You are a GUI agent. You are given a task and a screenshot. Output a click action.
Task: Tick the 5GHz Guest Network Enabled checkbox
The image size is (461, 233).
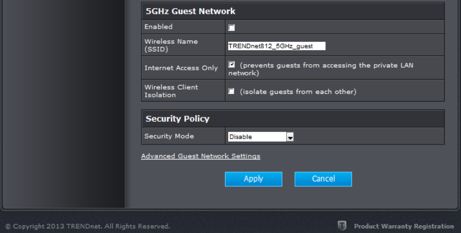click(x=231, y=28)
